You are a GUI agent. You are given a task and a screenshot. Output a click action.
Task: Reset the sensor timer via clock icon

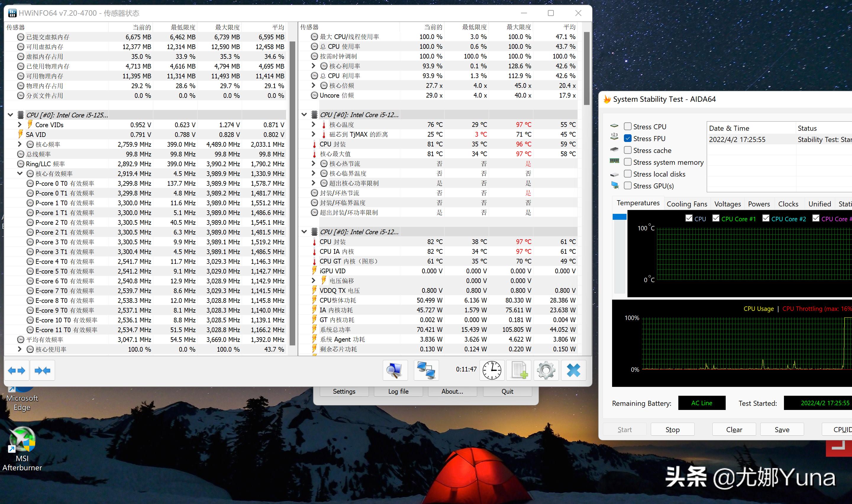492,370
